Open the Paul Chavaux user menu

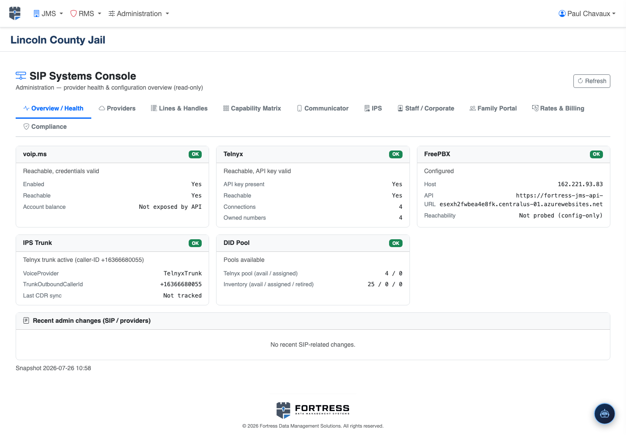tap(587, 13)
